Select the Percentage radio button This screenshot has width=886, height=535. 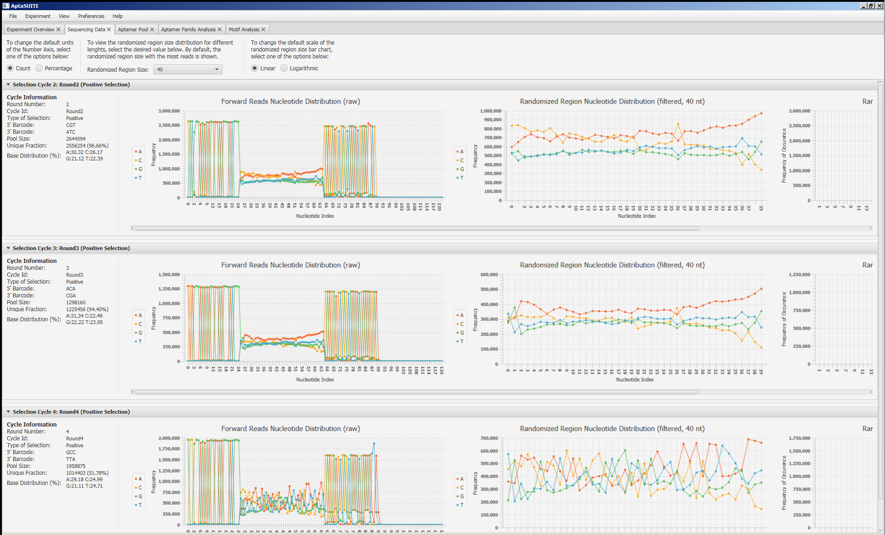tap(40, 68)
